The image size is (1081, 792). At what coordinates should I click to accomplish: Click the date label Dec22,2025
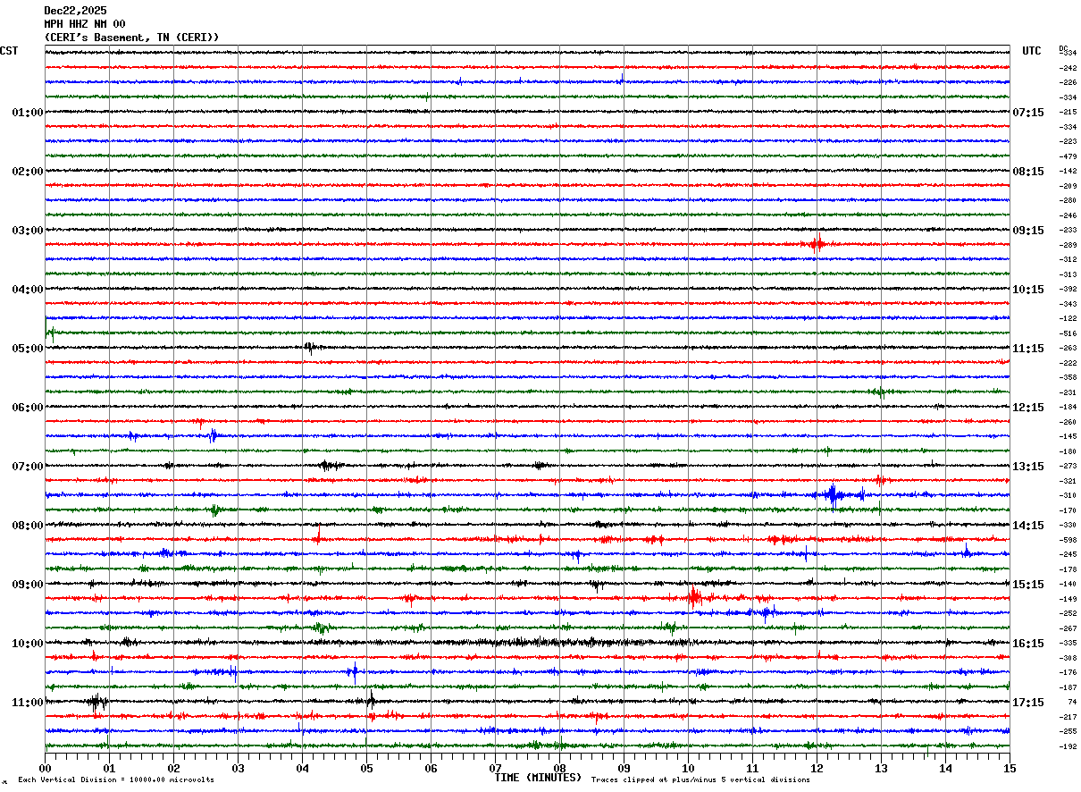75,11
